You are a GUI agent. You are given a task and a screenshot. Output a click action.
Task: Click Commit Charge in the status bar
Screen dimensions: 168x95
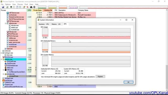pyautogui.click(x=23, y=93)
